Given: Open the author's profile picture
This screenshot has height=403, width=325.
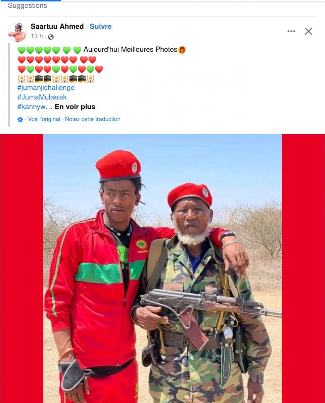Looking at the screenshot, I should point(17,32).
